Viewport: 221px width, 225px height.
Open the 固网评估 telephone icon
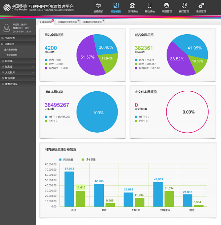[x=132, y=6]
